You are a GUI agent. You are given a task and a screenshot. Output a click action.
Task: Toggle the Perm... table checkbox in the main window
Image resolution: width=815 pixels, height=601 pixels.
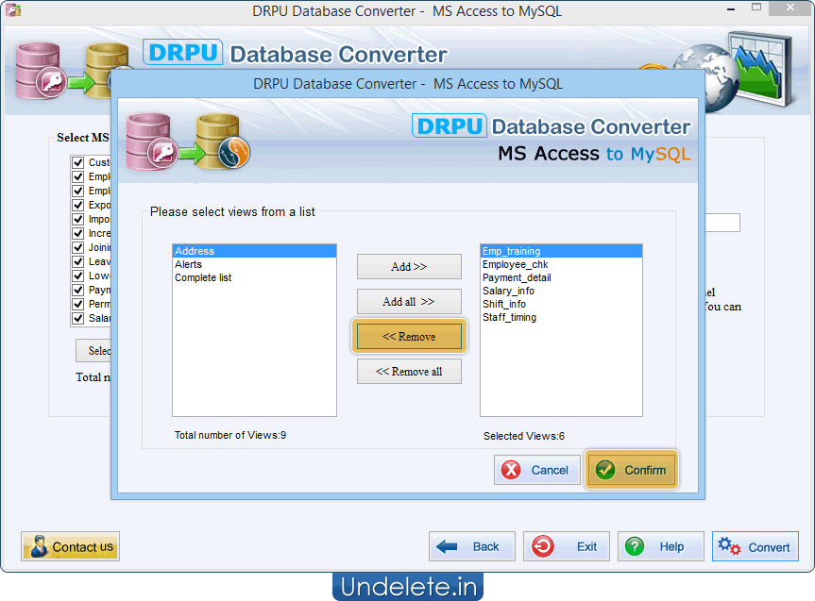tap(78, 304)
